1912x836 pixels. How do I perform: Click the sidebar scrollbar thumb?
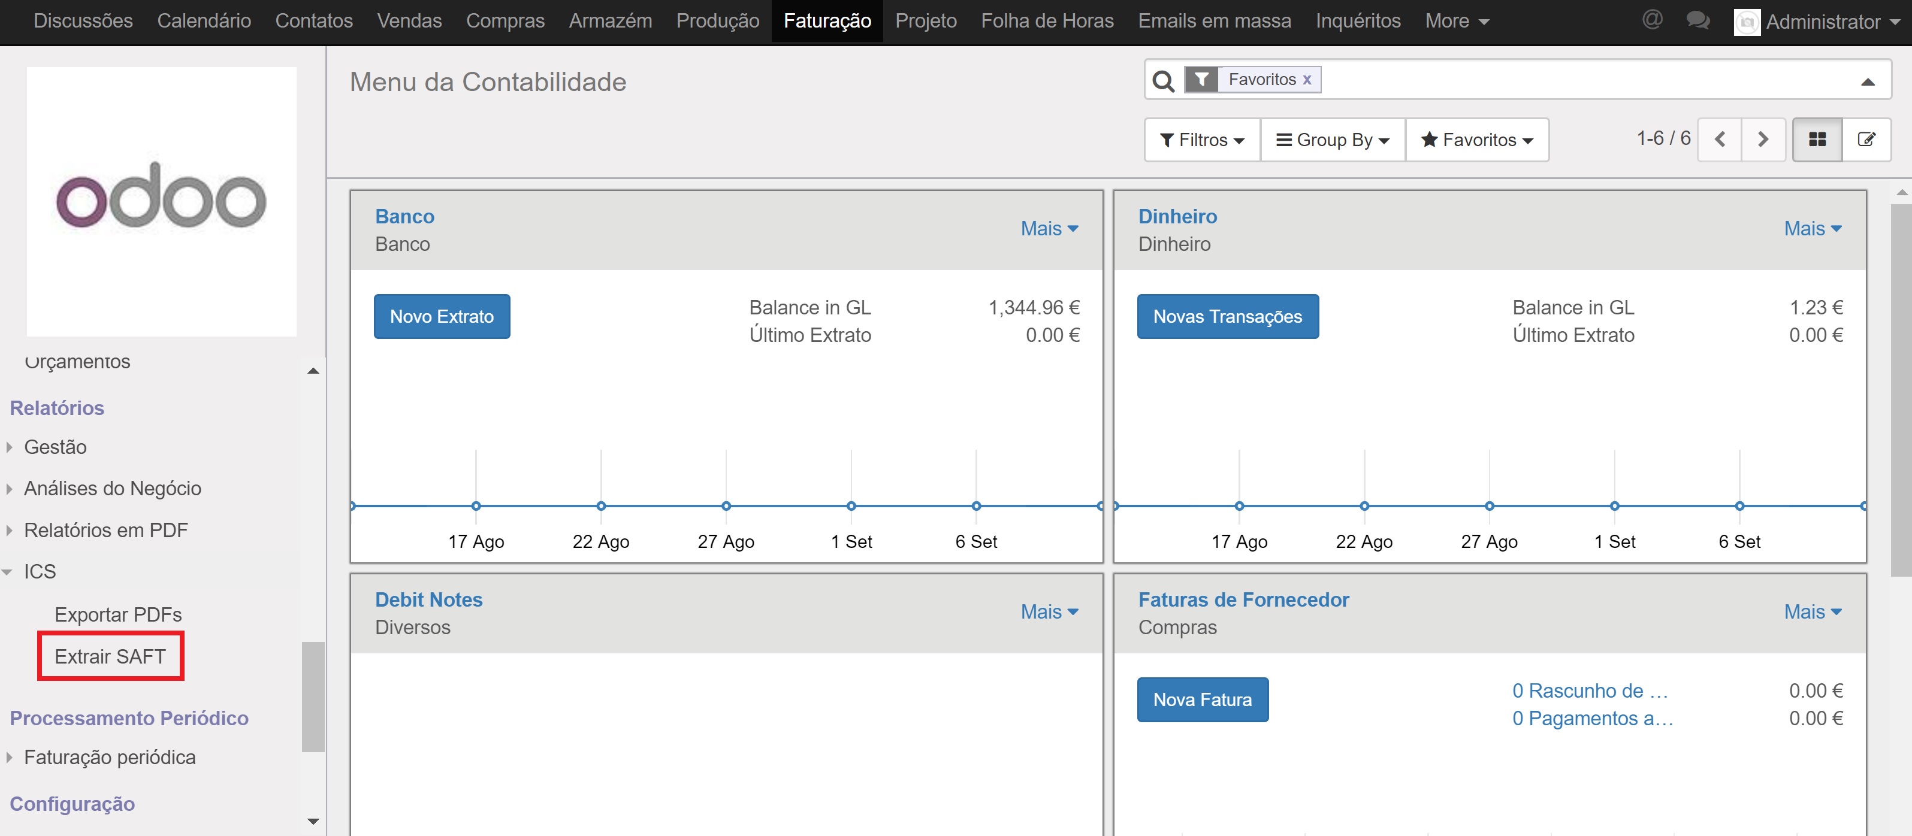pyautogui.click(x=313, y=696)
